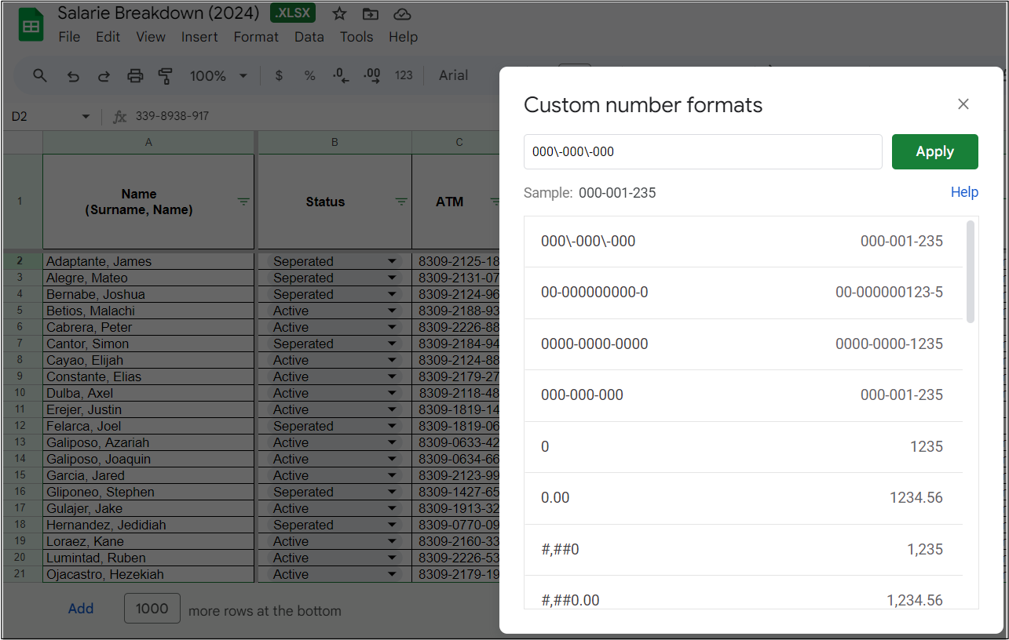Open the Format menu
Screen dimensions: 1009x640
[256, 37]
